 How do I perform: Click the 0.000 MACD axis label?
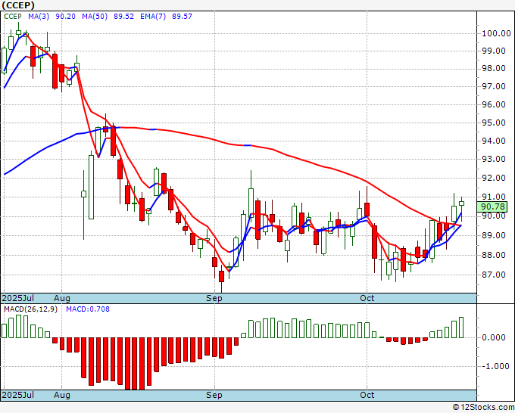pyautogui.click(x=494, y=337)
